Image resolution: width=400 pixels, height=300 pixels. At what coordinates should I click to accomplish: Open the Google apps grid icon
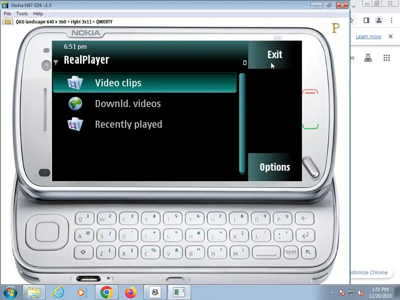[x=387, y=58]
